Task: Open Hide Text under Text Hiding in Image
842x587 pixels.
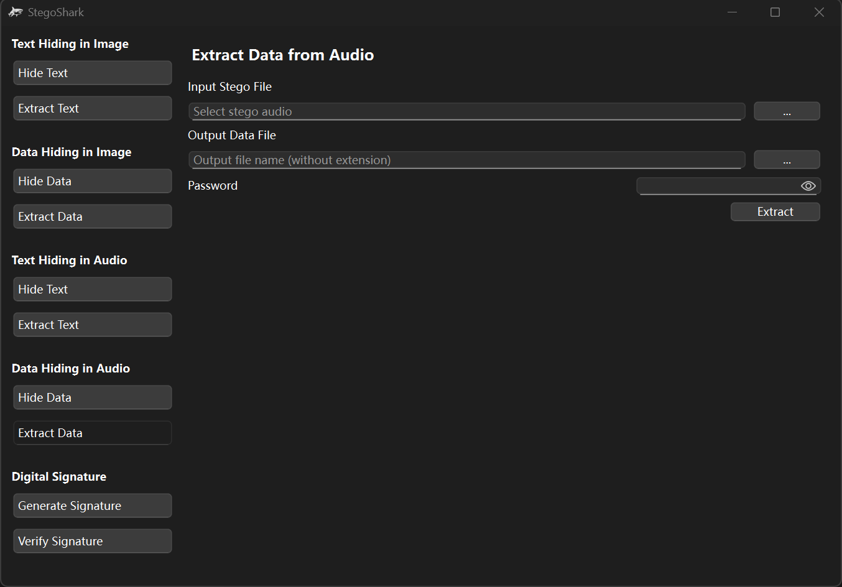Action: [93, 73]
